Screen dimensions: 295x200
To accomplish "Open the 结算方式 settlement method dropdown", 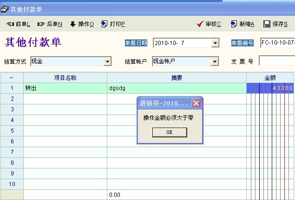I will click(x=108, y=61).
